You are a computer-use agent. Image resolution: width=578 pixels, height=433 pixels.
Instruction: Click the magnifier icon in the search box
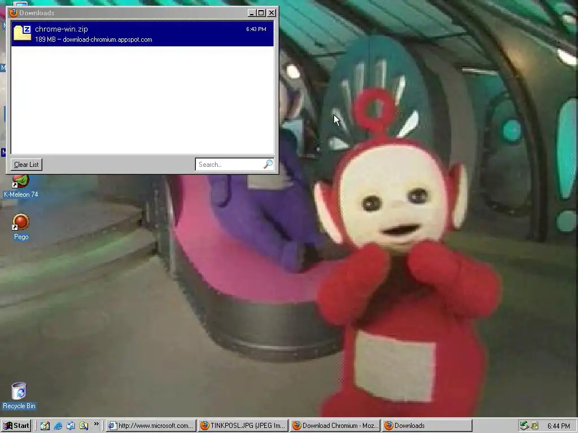[268, 164]
